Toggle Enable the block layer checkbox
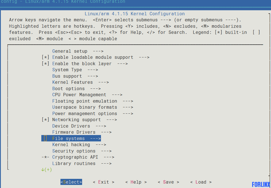 (x=45, y=63)
